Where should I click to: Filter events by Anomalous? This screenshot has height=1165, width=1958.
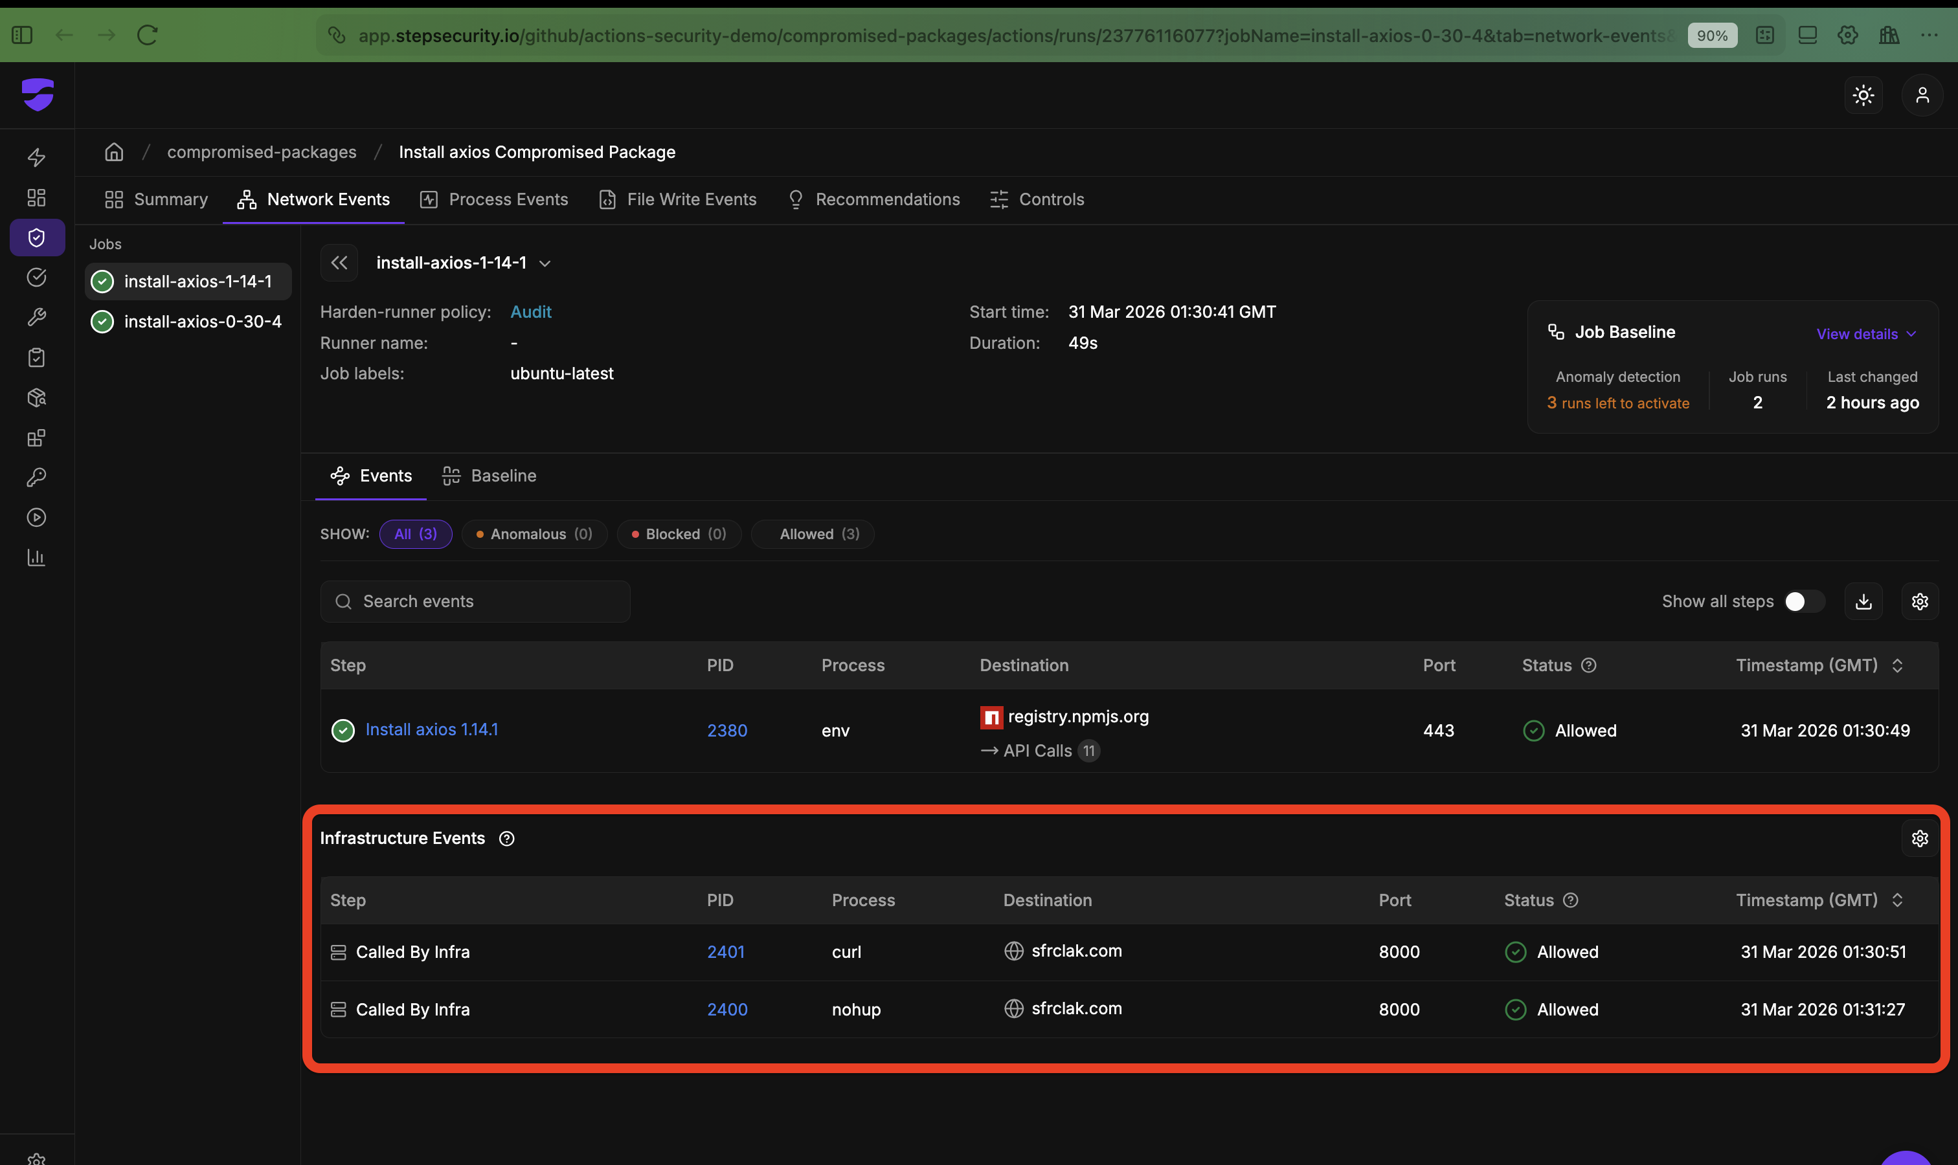click(x=534, y=534)
